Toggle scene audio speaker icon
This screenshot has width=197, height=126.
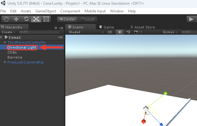[128, 32]
